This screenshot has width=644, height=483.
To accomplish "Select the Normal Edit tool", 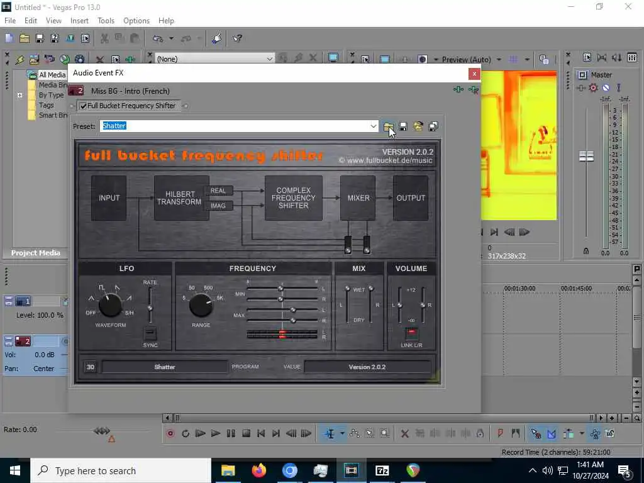I will [x=330, y=433].
